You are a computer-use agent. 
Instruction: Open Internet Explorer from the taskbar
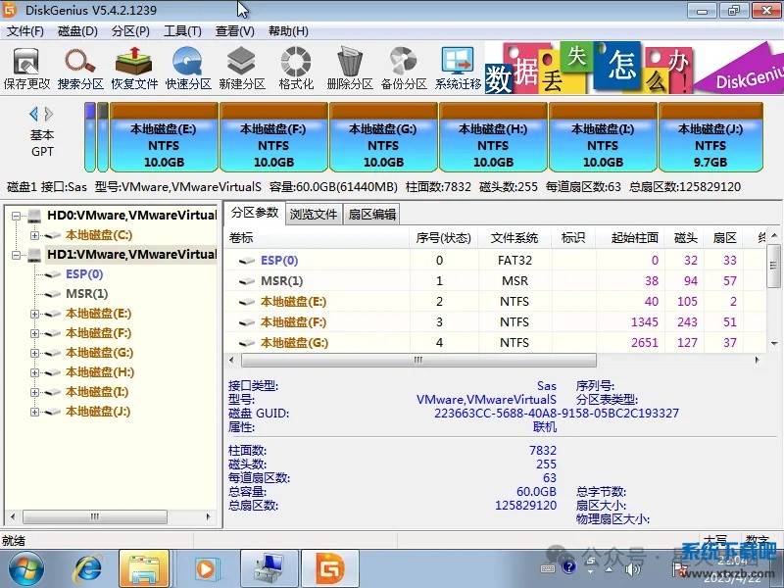click(89, 567)
